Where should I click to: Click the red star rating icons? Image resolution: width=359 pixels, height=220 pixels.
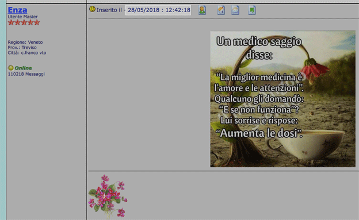[x=24, y=22]
